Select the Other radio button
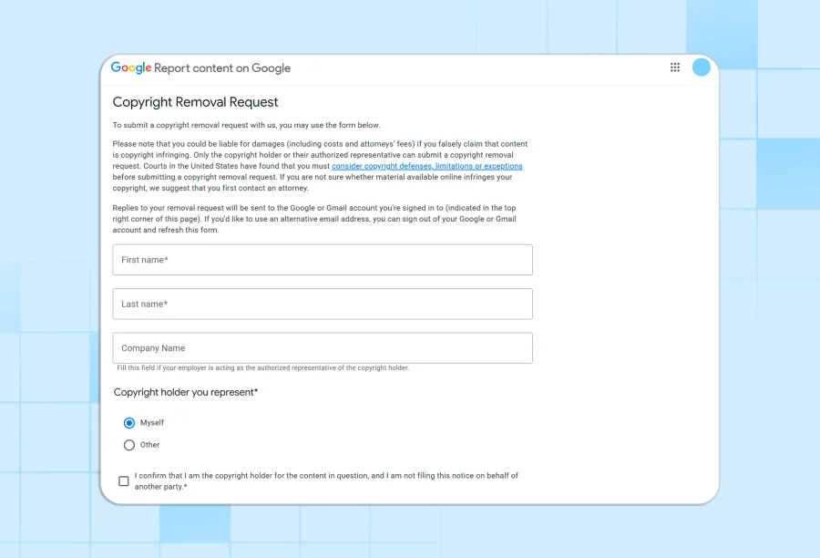820x558 pixels. click(129, 444)
